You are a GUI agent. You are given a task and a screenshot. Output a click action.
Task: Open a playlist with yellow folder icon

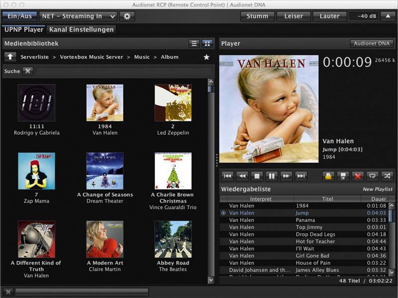[x=328, y=176]
